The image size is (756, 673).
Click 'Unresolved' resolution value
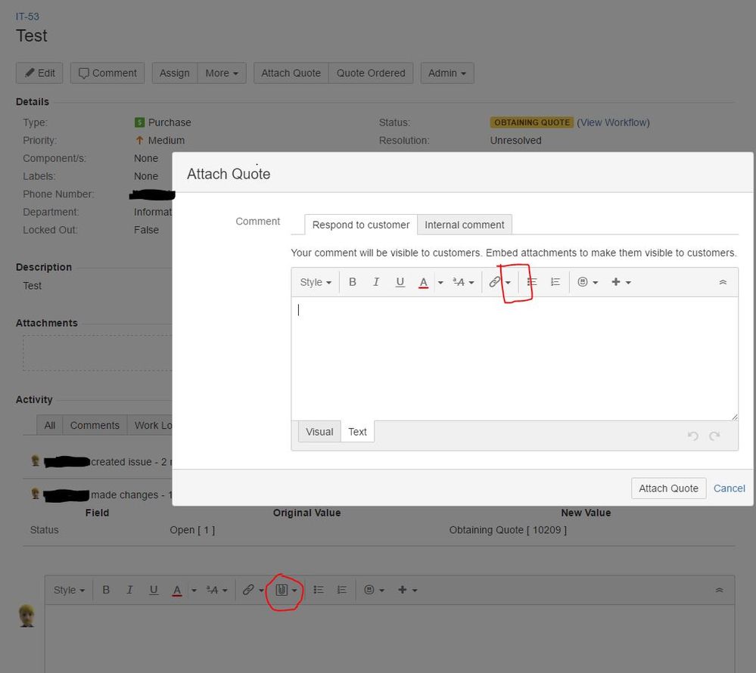(515, 141)
